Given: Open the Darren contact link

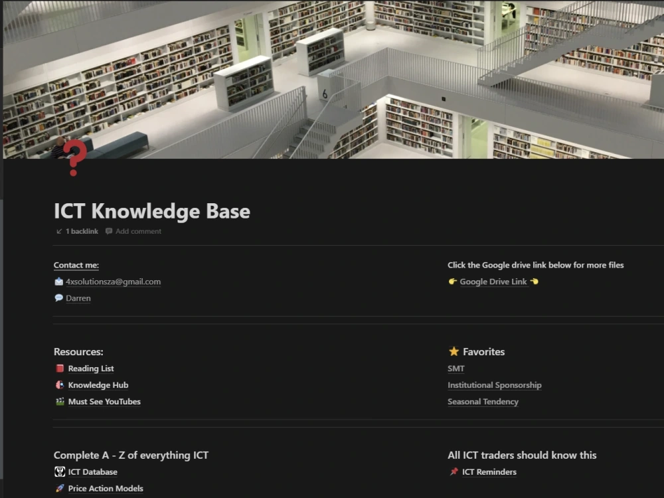Looking at the screenshot, I should (78, 297).
